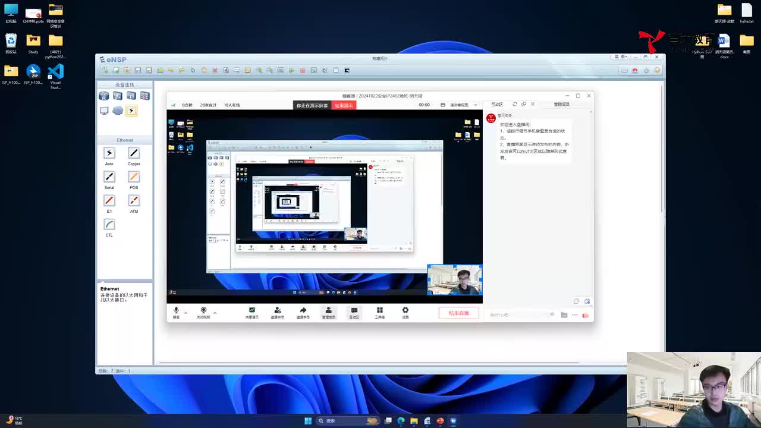Click the three-dots more icon beside chat input

(574, 314)
